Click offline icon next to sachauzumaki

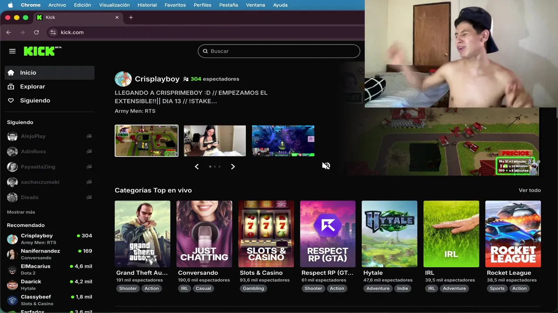click(89, 182)
